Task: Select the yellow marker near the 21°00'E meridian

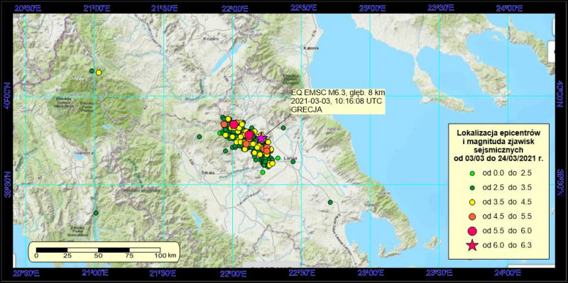Action: coord(99,72)
